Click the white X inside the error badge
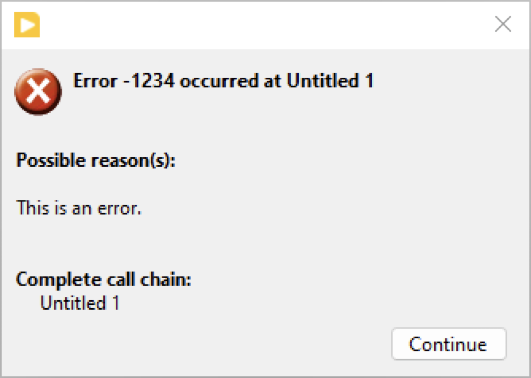The image size is (531, 378). tap(37, 91)
